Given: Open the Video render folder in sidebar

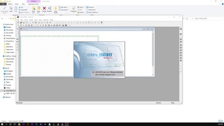Looking at the screenshot, I should click(x=9, y=52).
